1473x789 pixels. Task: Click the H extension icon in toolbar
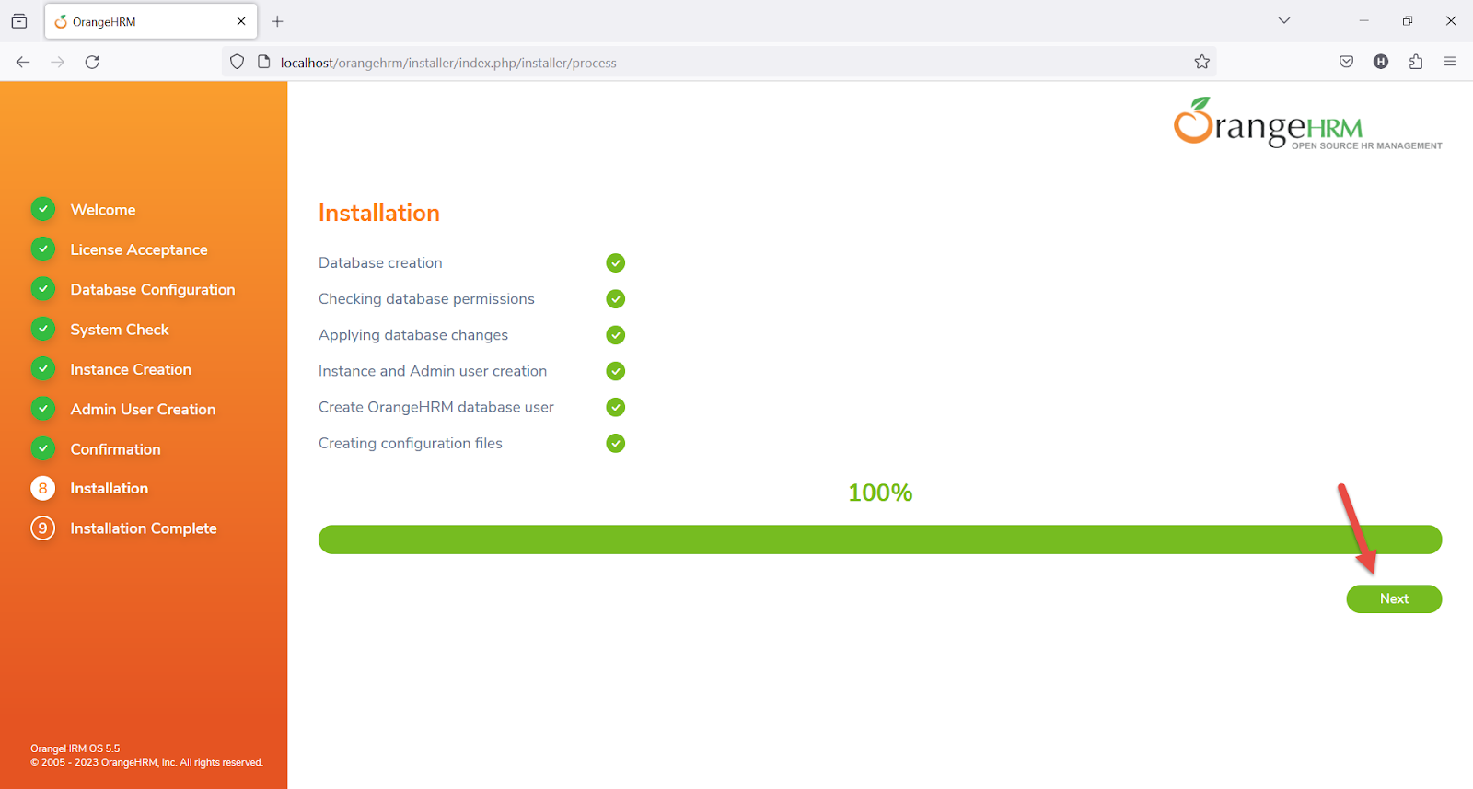pyautogui.click(x=1381, y=62)
